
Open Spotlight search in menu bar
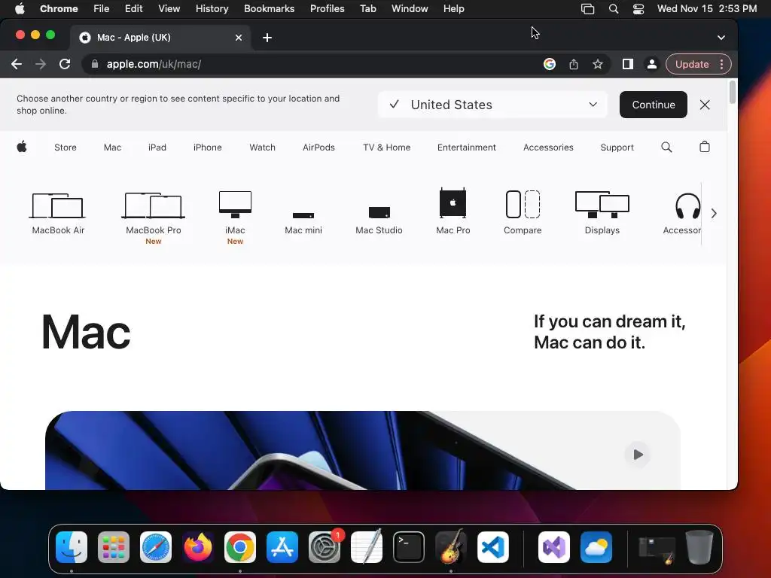point(613,8)
